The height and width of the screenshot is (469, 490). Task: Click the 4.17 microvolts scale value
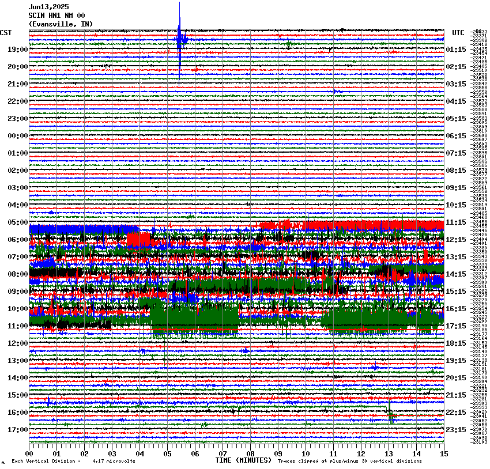[x=114, y=461]
